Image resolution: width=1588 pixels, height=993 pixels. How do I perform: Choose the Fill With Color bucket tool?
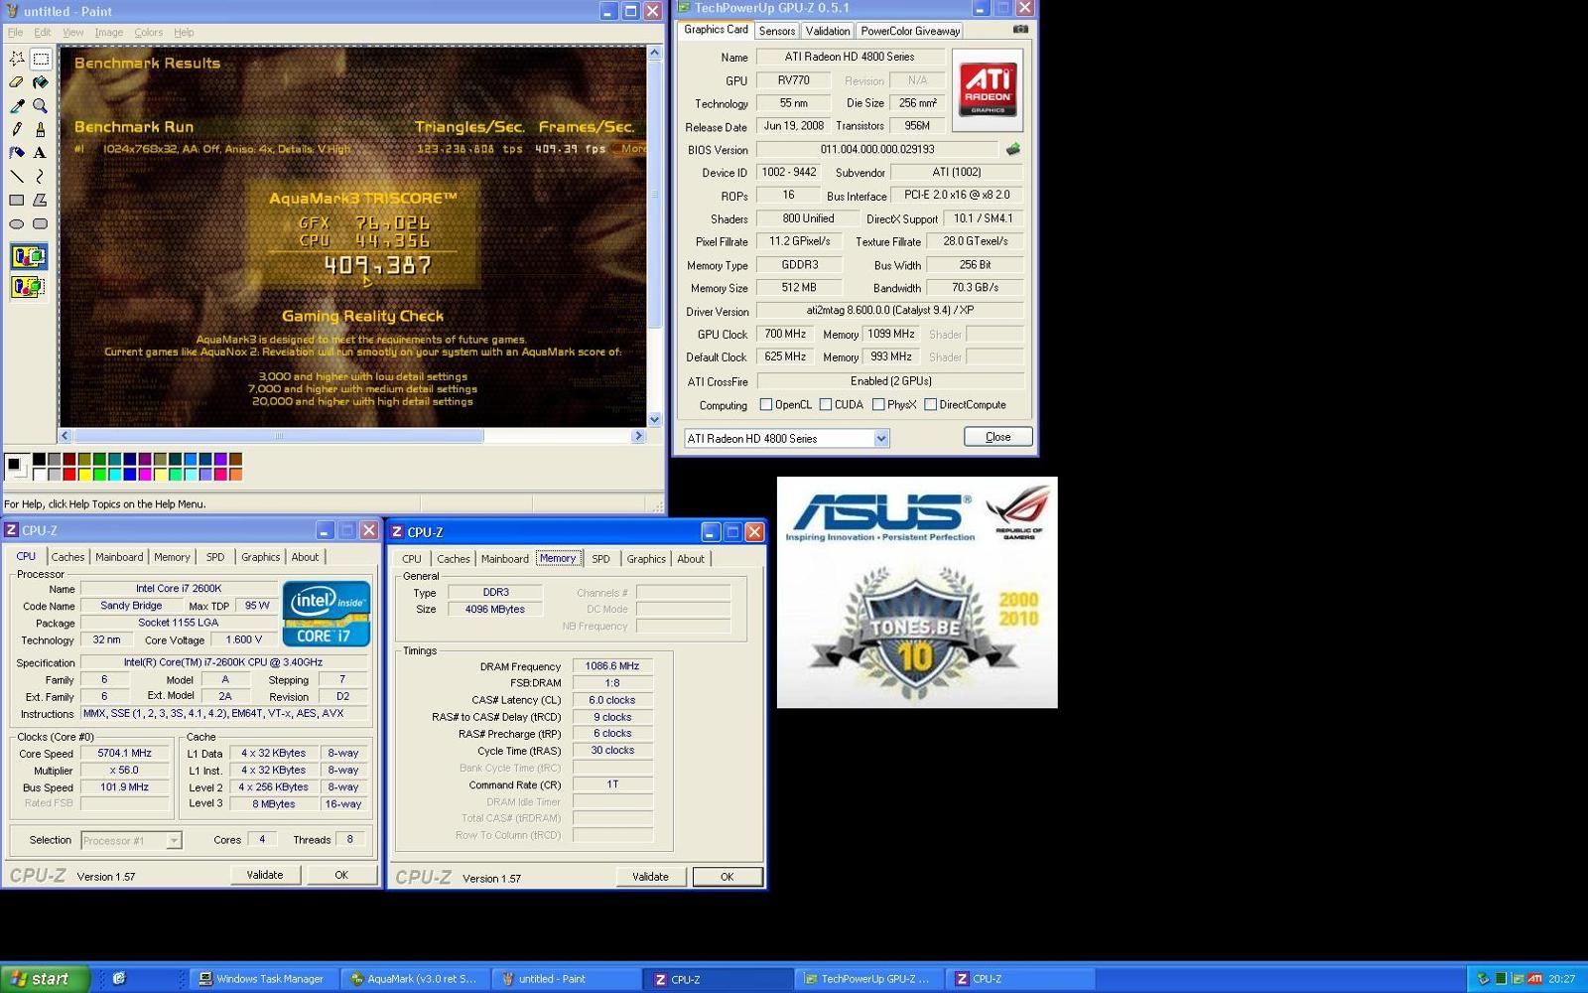pos(41,82)
